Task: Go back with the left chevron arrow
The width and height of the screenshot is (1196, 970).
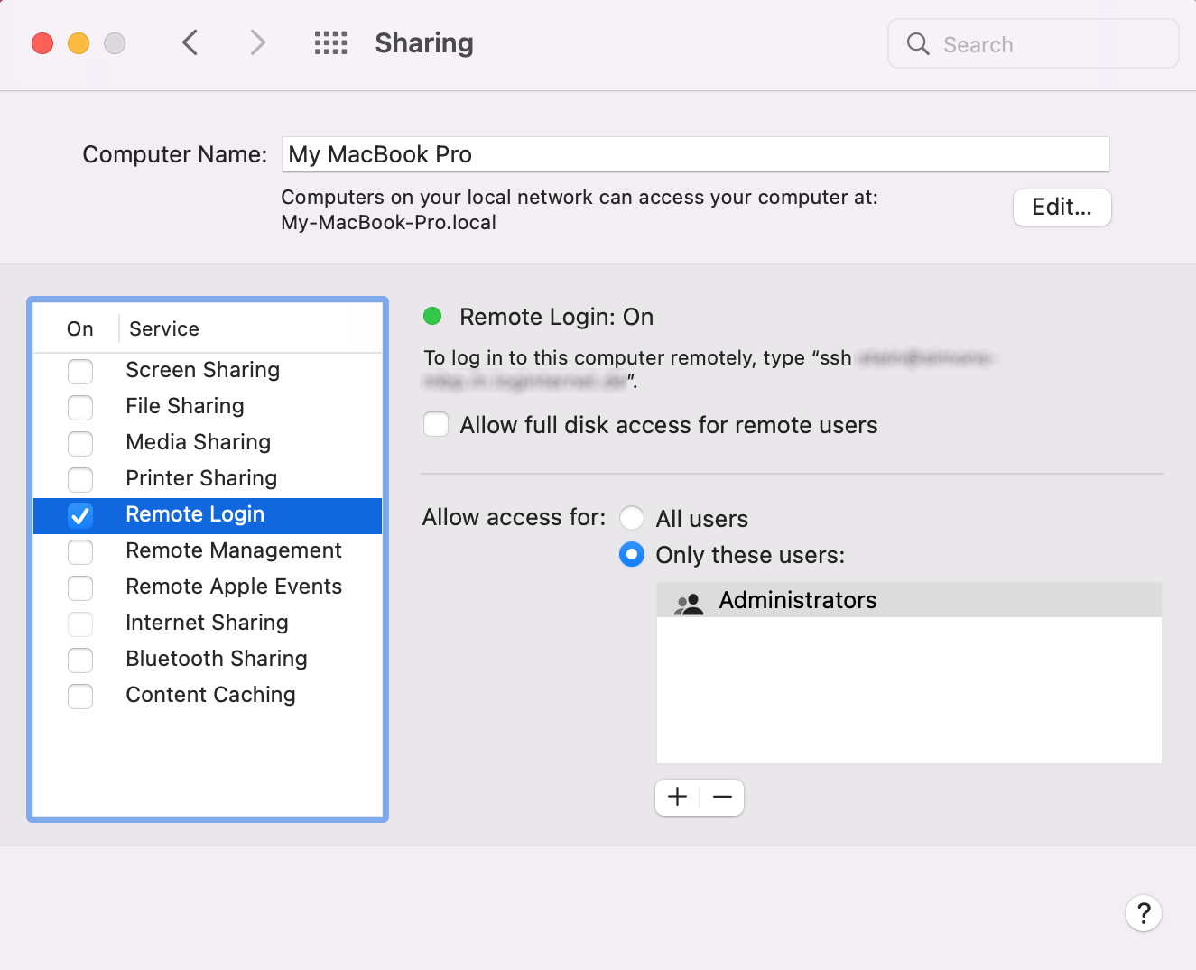Action: tap(190, 42)
